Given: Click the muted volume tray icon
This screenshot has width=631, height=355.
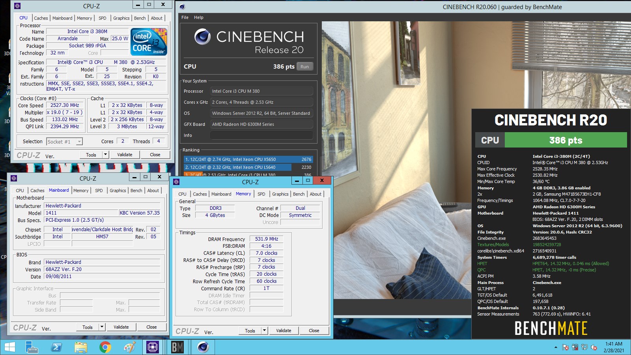Looking at the screenshot, I should [x=594, y=348].
